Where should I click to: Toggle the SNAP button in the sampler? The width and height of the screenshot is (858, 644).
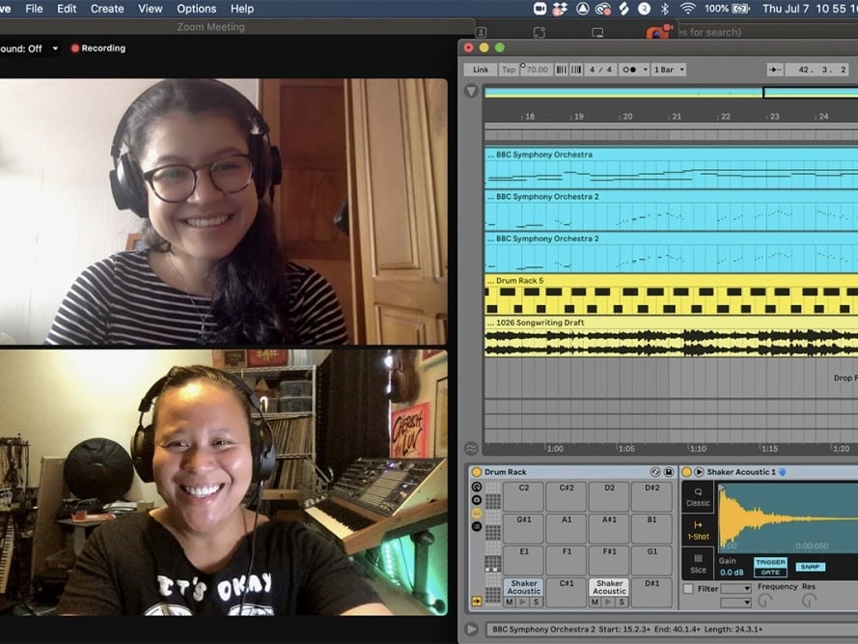pos(810,567)
